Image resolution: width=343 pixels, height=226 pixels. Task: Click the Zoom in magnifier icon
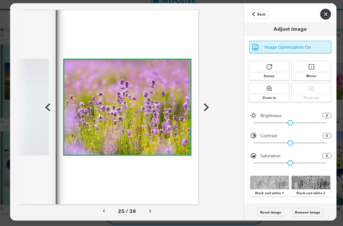point(269,89)
